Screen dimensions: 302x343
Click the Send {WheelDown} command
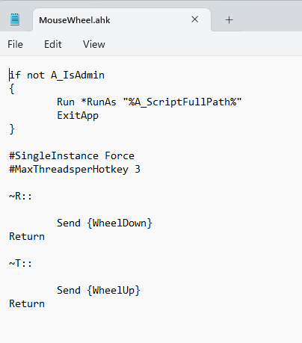(x=105, y=223)
